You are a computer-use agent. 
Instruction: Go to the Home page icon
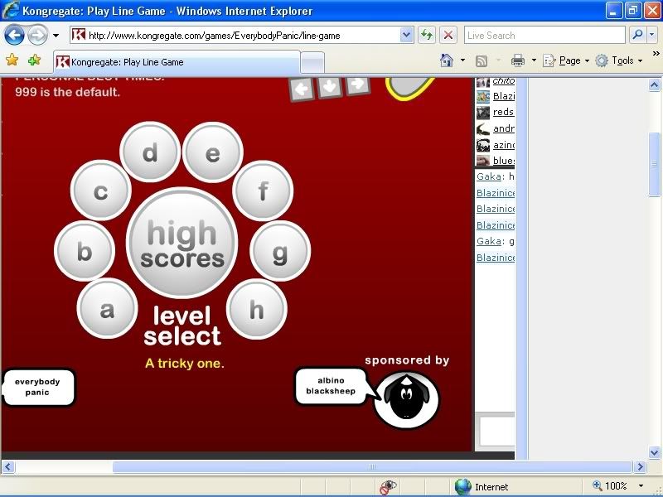pyautogui.click(x=447, y=60)
